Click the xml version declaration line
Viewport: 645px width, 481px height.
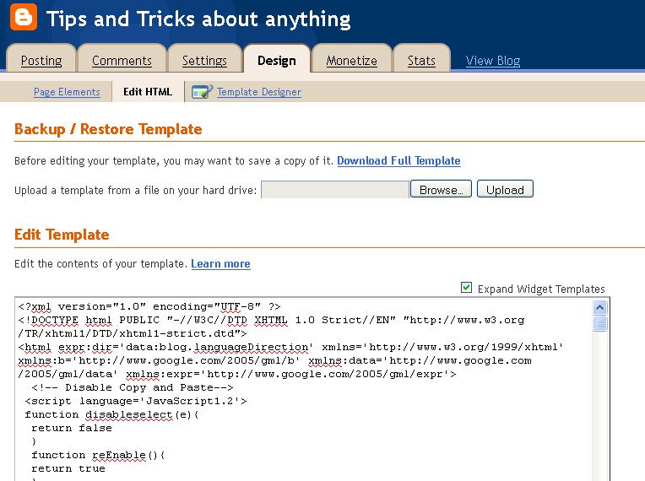click(x=149, y=306)
